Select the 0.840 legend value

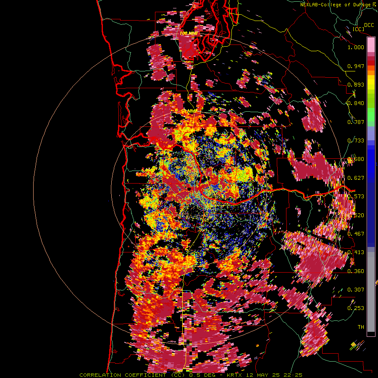(x=356, y=103)
